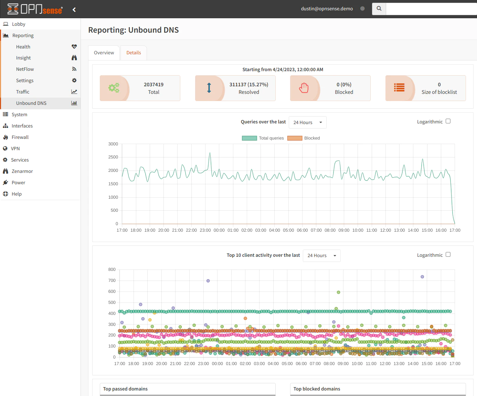477x396 pixels.
Task: Open the Queries over the last dropdown
Action: tap(307, 122)
